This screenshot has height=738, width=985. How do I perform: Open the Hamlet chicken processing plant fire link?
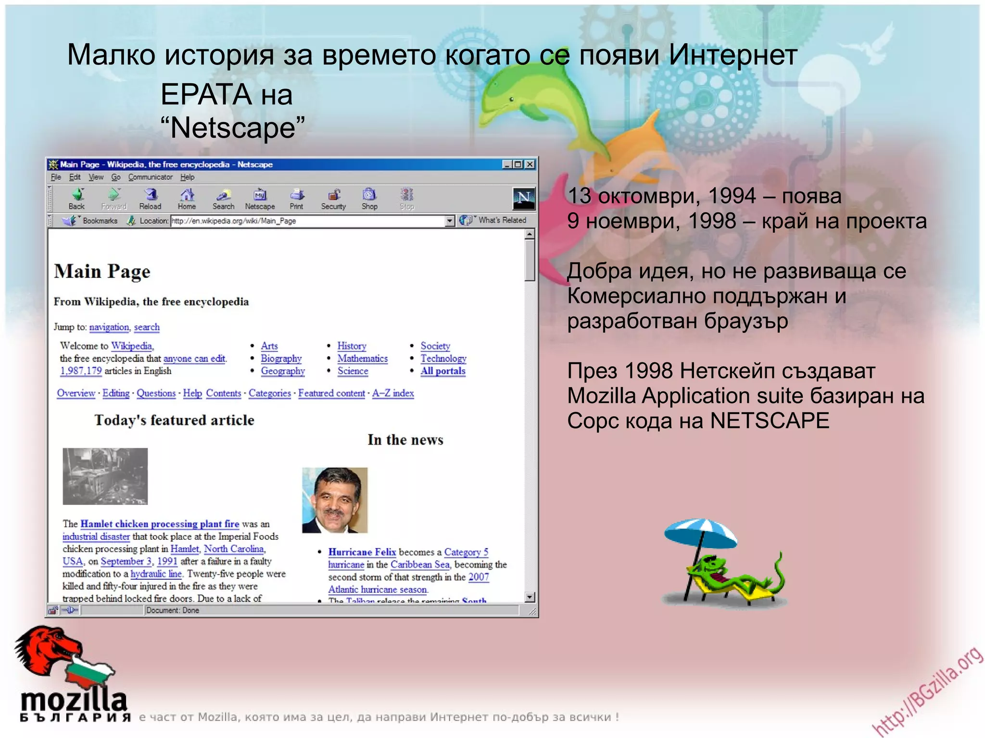[x=160, y=524]
